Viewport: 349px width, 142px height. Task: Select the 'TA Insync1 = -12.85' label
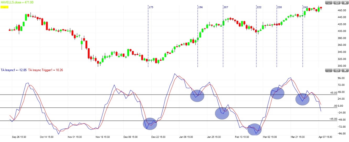coord(13,70)
